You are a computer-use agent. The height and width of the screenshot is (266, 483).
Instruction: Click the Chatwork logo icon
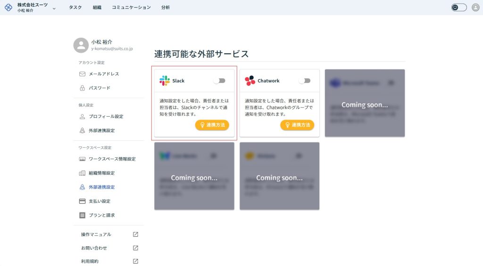(x=250, y=81)
